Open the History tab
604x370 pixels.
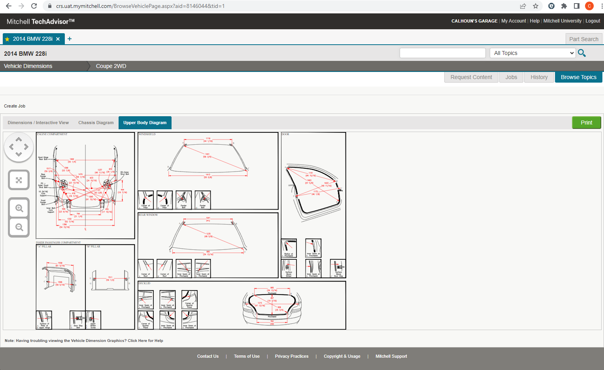pyautogui.click(x=539, y=77)
